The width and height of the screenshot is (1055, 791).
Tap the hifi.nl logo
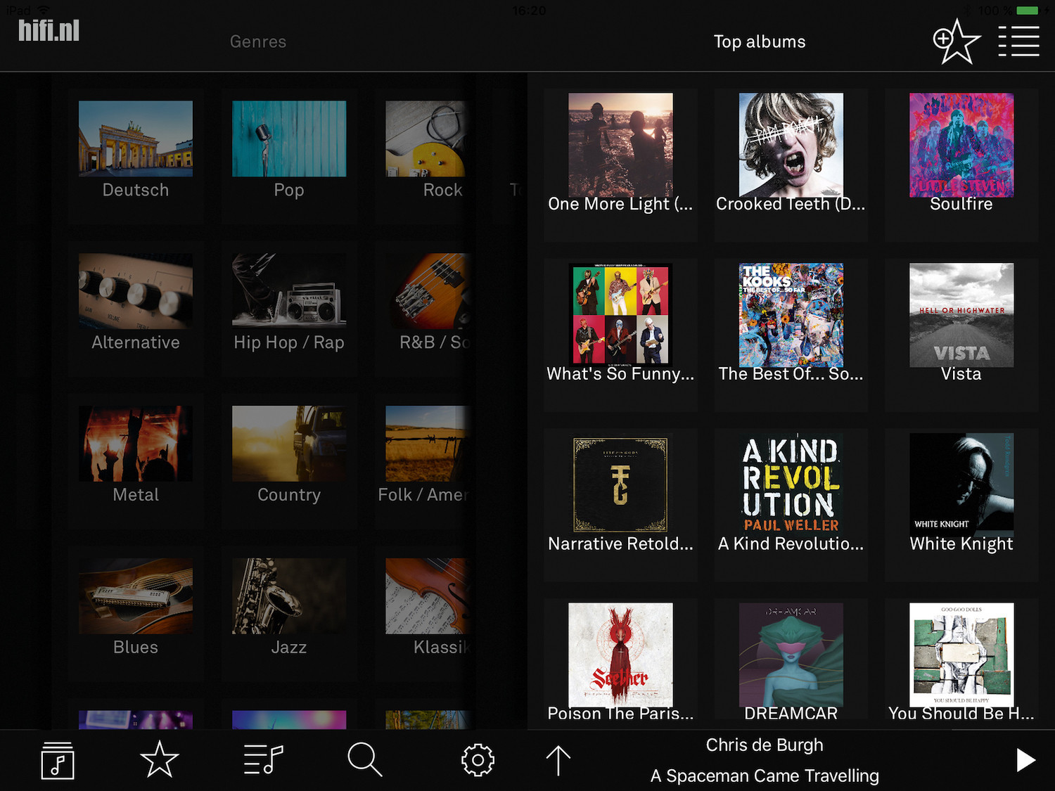[49, 30]
